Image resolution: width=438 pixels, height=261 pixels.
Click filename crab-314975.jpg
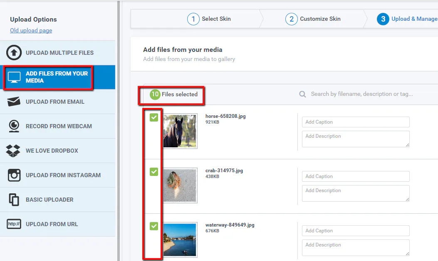[224, 171]
